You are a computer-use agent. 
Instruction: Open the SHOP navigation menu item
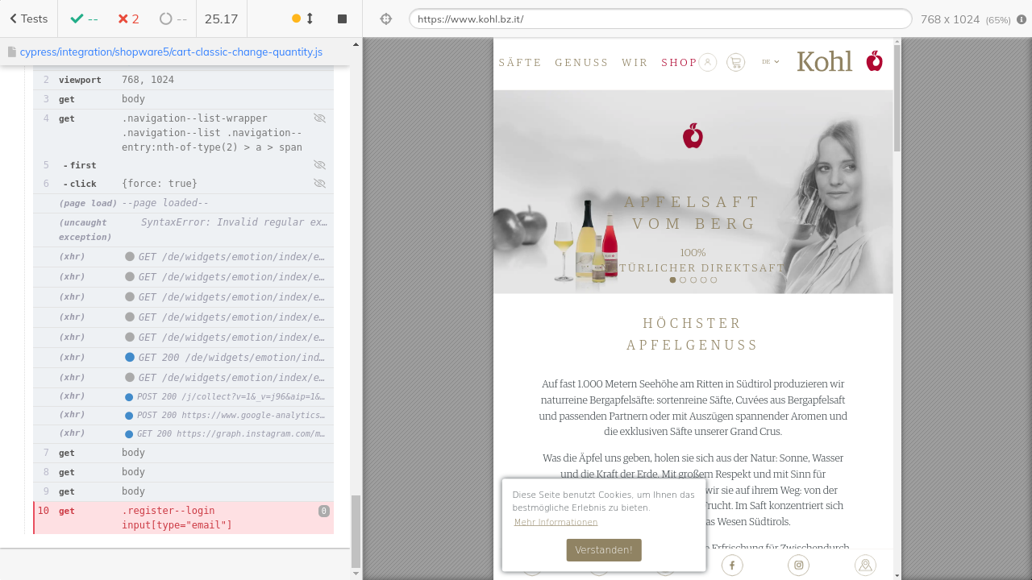coord(679,63)
